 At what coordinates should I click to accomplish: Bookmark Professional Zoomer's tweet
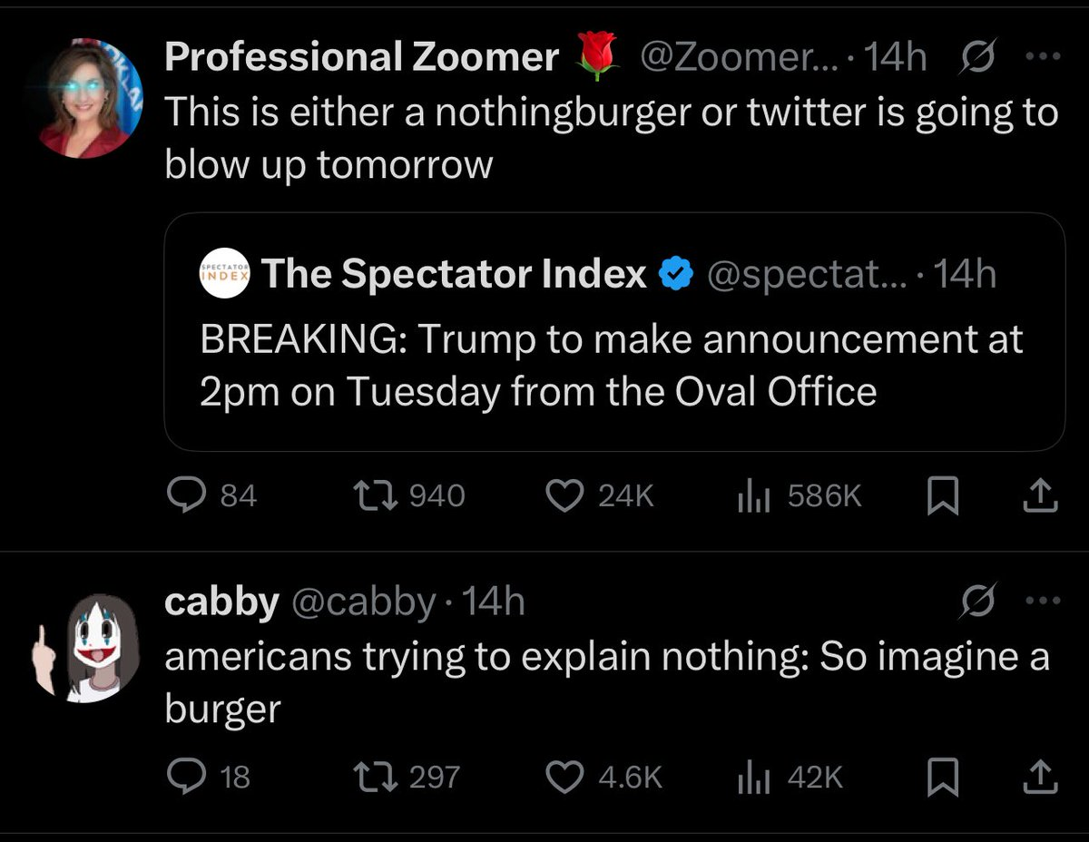945,495
